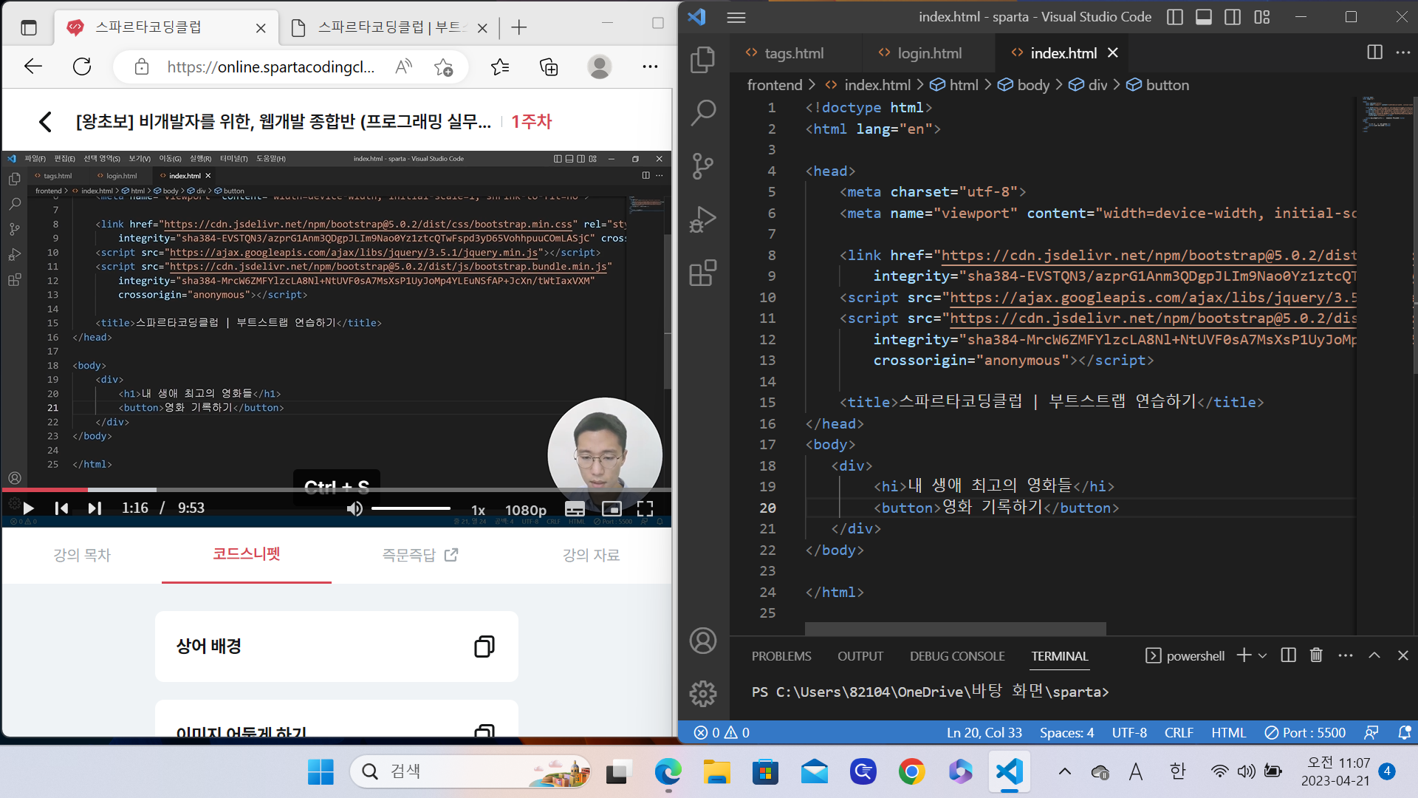Switch to OUTPUT panel tab

[x=860, y=656]
